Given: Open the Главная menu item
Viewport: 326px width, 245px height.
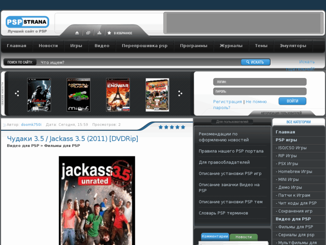Looking at the screenshot, I should [x=17, y=46].
